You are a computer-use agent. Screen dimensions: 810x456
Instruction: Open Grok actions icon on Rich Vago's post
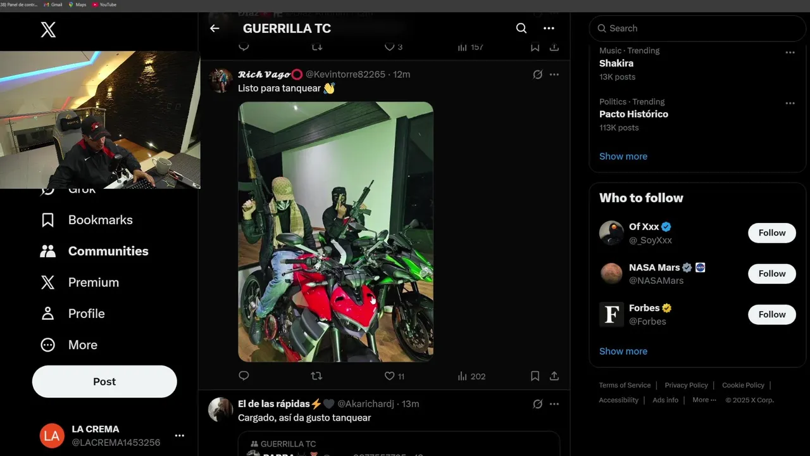[537, 75]
